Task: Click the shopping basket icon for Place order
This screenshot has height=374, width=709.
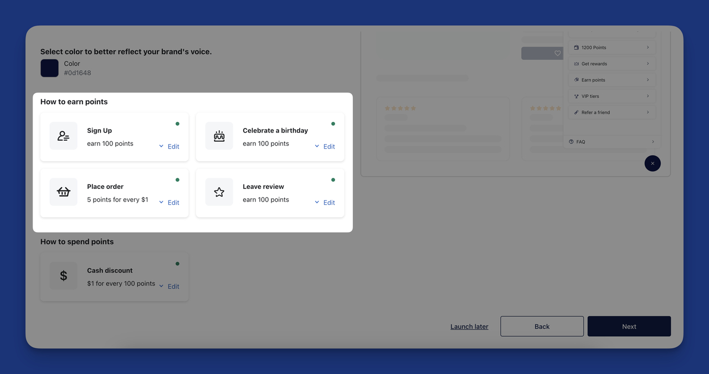Action: [x=63, y=192]
